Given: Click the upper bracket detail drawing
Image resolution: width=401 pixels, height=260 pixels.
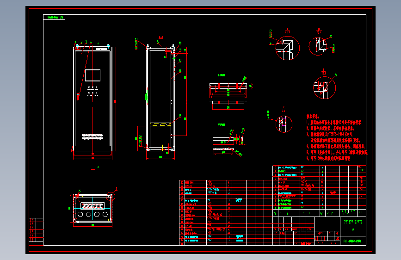Looking at the screenshot, I should [228, 93].
